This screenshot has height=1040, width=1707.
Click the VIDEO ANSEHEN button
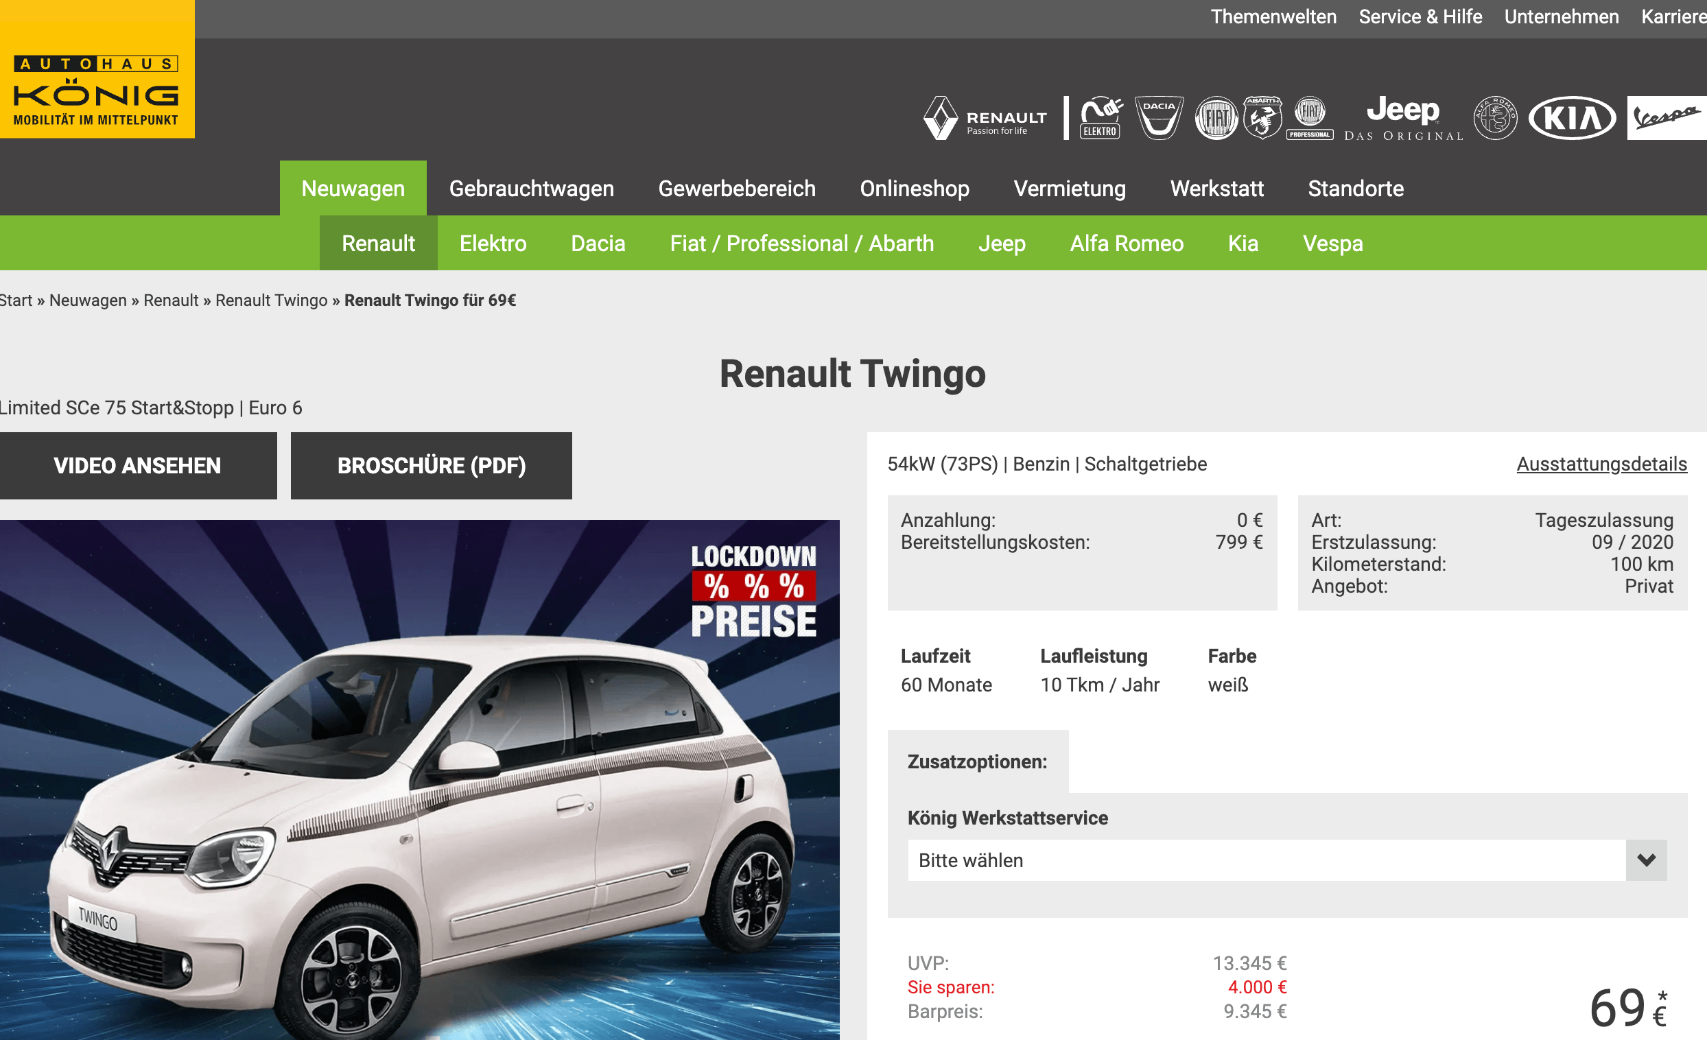coord(138,466)
